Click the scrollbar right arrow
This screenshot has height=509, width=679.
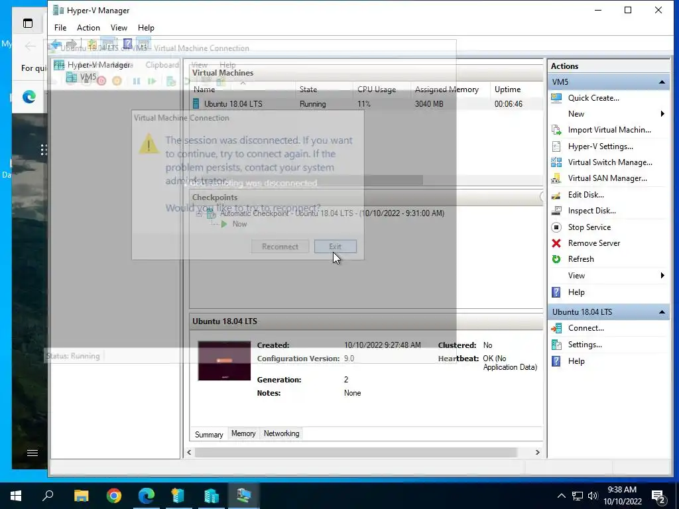(x=537, y=452)
